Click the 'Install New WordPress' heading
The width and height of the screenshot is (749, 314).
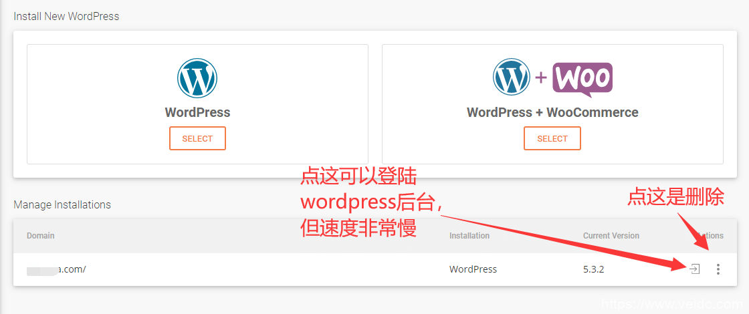coord(66,16)
